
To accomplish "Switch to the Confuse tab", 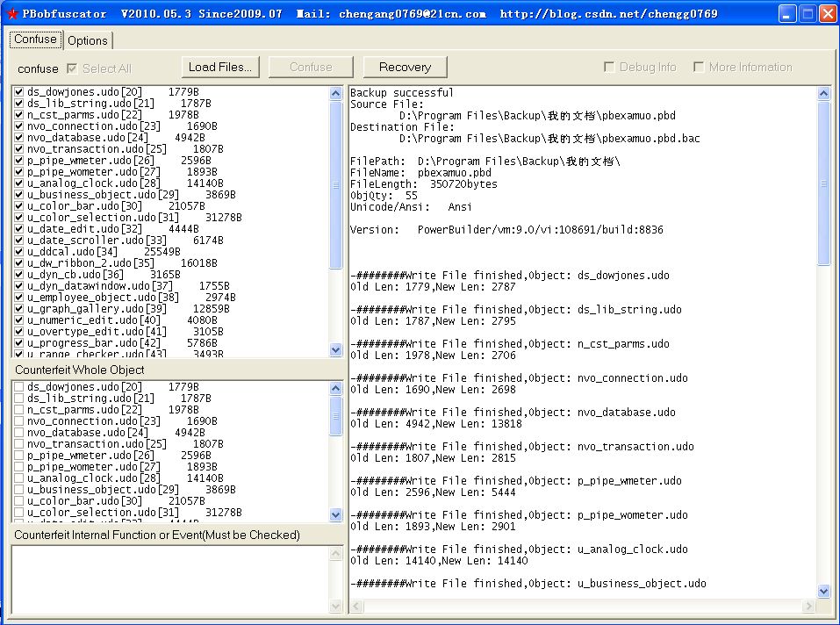I will [34, 40].
